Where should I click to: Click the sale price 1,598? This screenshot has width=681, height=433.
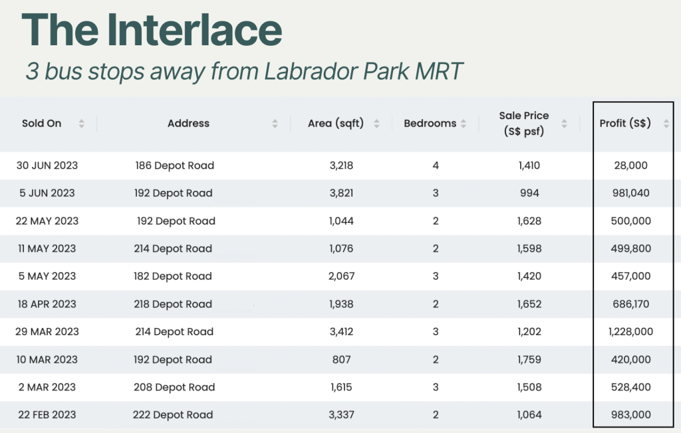point(529,249)
